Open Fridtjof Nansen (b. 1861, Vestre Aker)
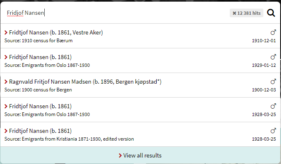281x164 pixels. click(x=56, y=32)
